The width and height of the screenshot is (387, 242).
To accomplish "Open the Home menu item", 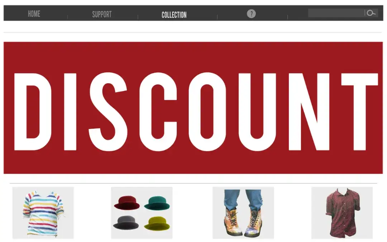I will pyautogui.click(x=34, y=14).
